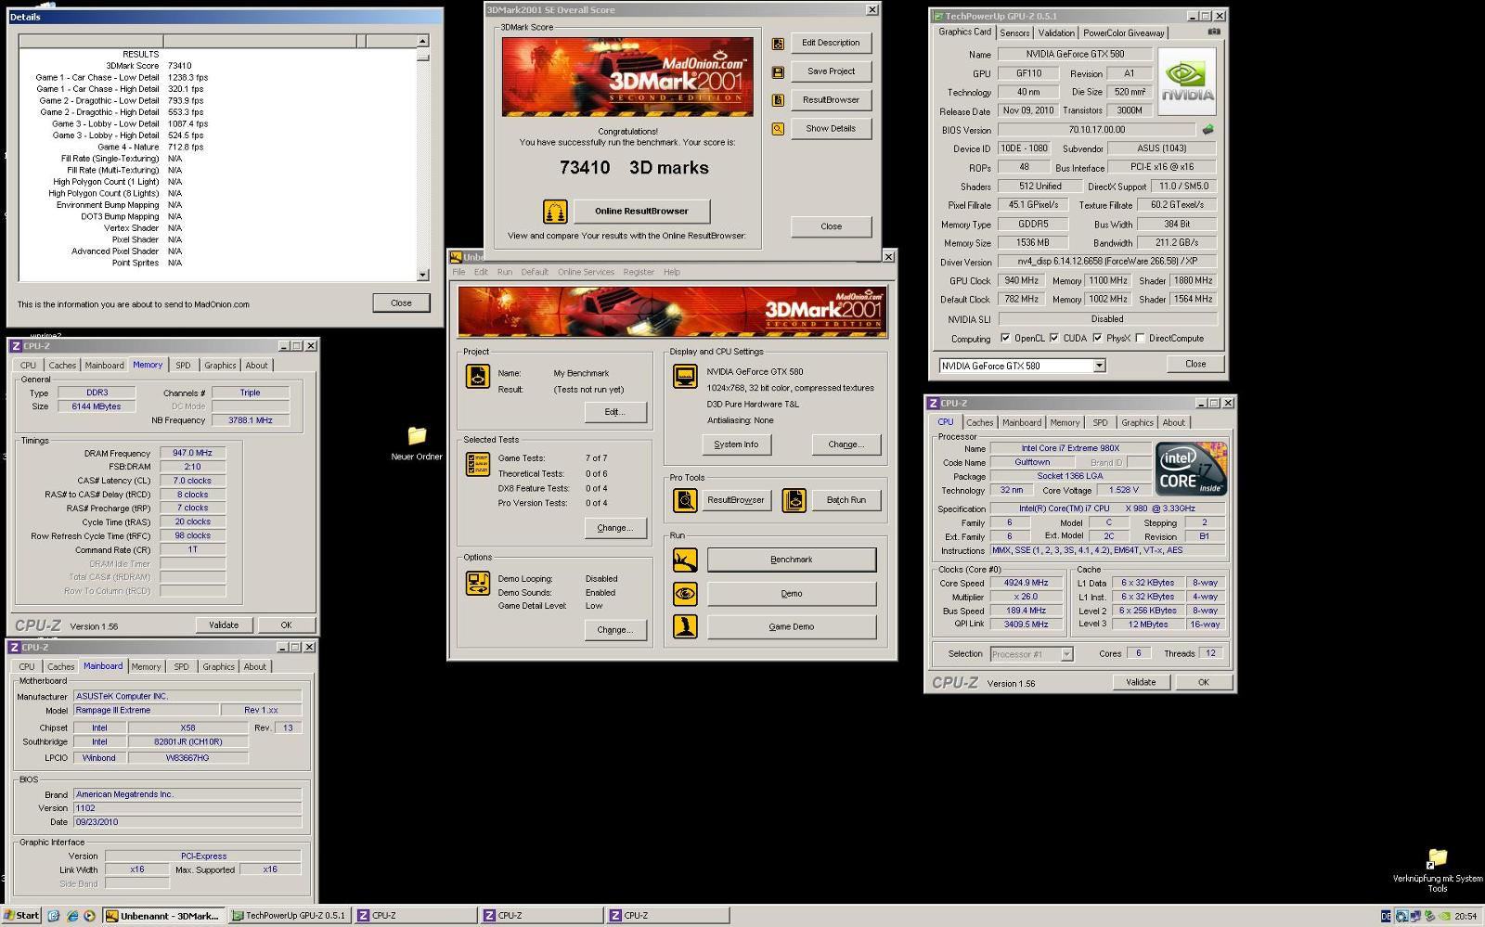The height and width of the screenshot is (927, 1485).
Task: Click the Batch Run icon in Pro Tools
Action: pos(794,500)
